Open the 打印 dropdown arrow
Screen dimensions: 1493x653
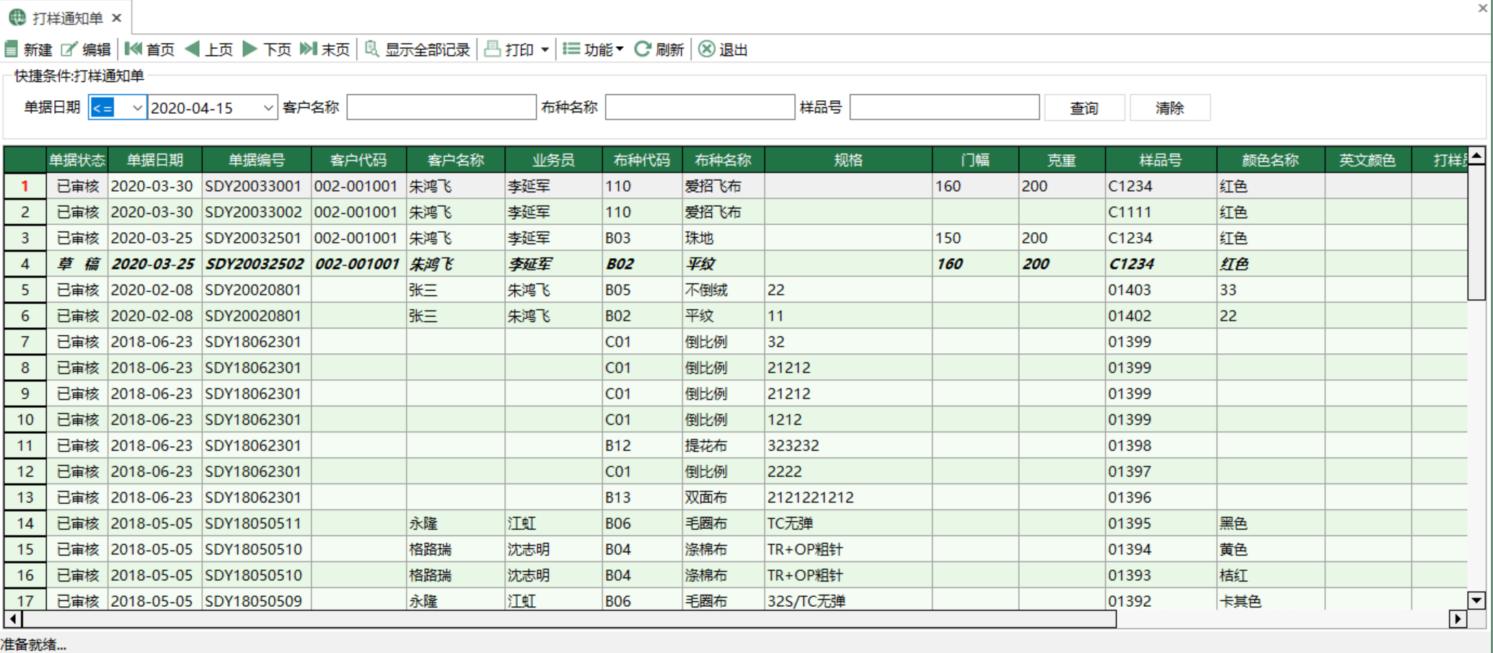coord(545,50)
